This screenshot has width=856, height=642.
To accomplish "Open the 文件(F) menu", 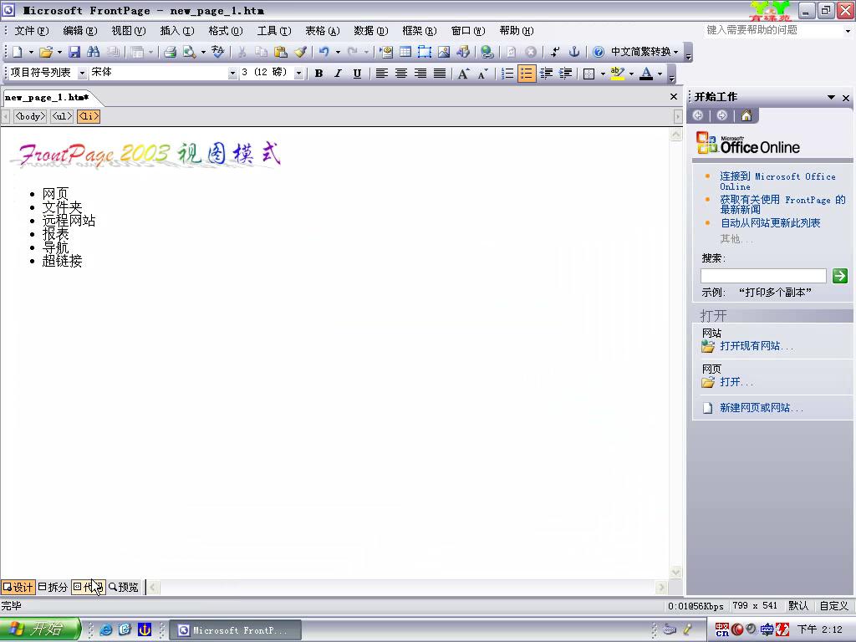I will pyautogui.click(x=31, y=31).
